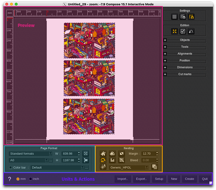
Task: Click the fit-page icon next to W field
Action: [86, 153]
